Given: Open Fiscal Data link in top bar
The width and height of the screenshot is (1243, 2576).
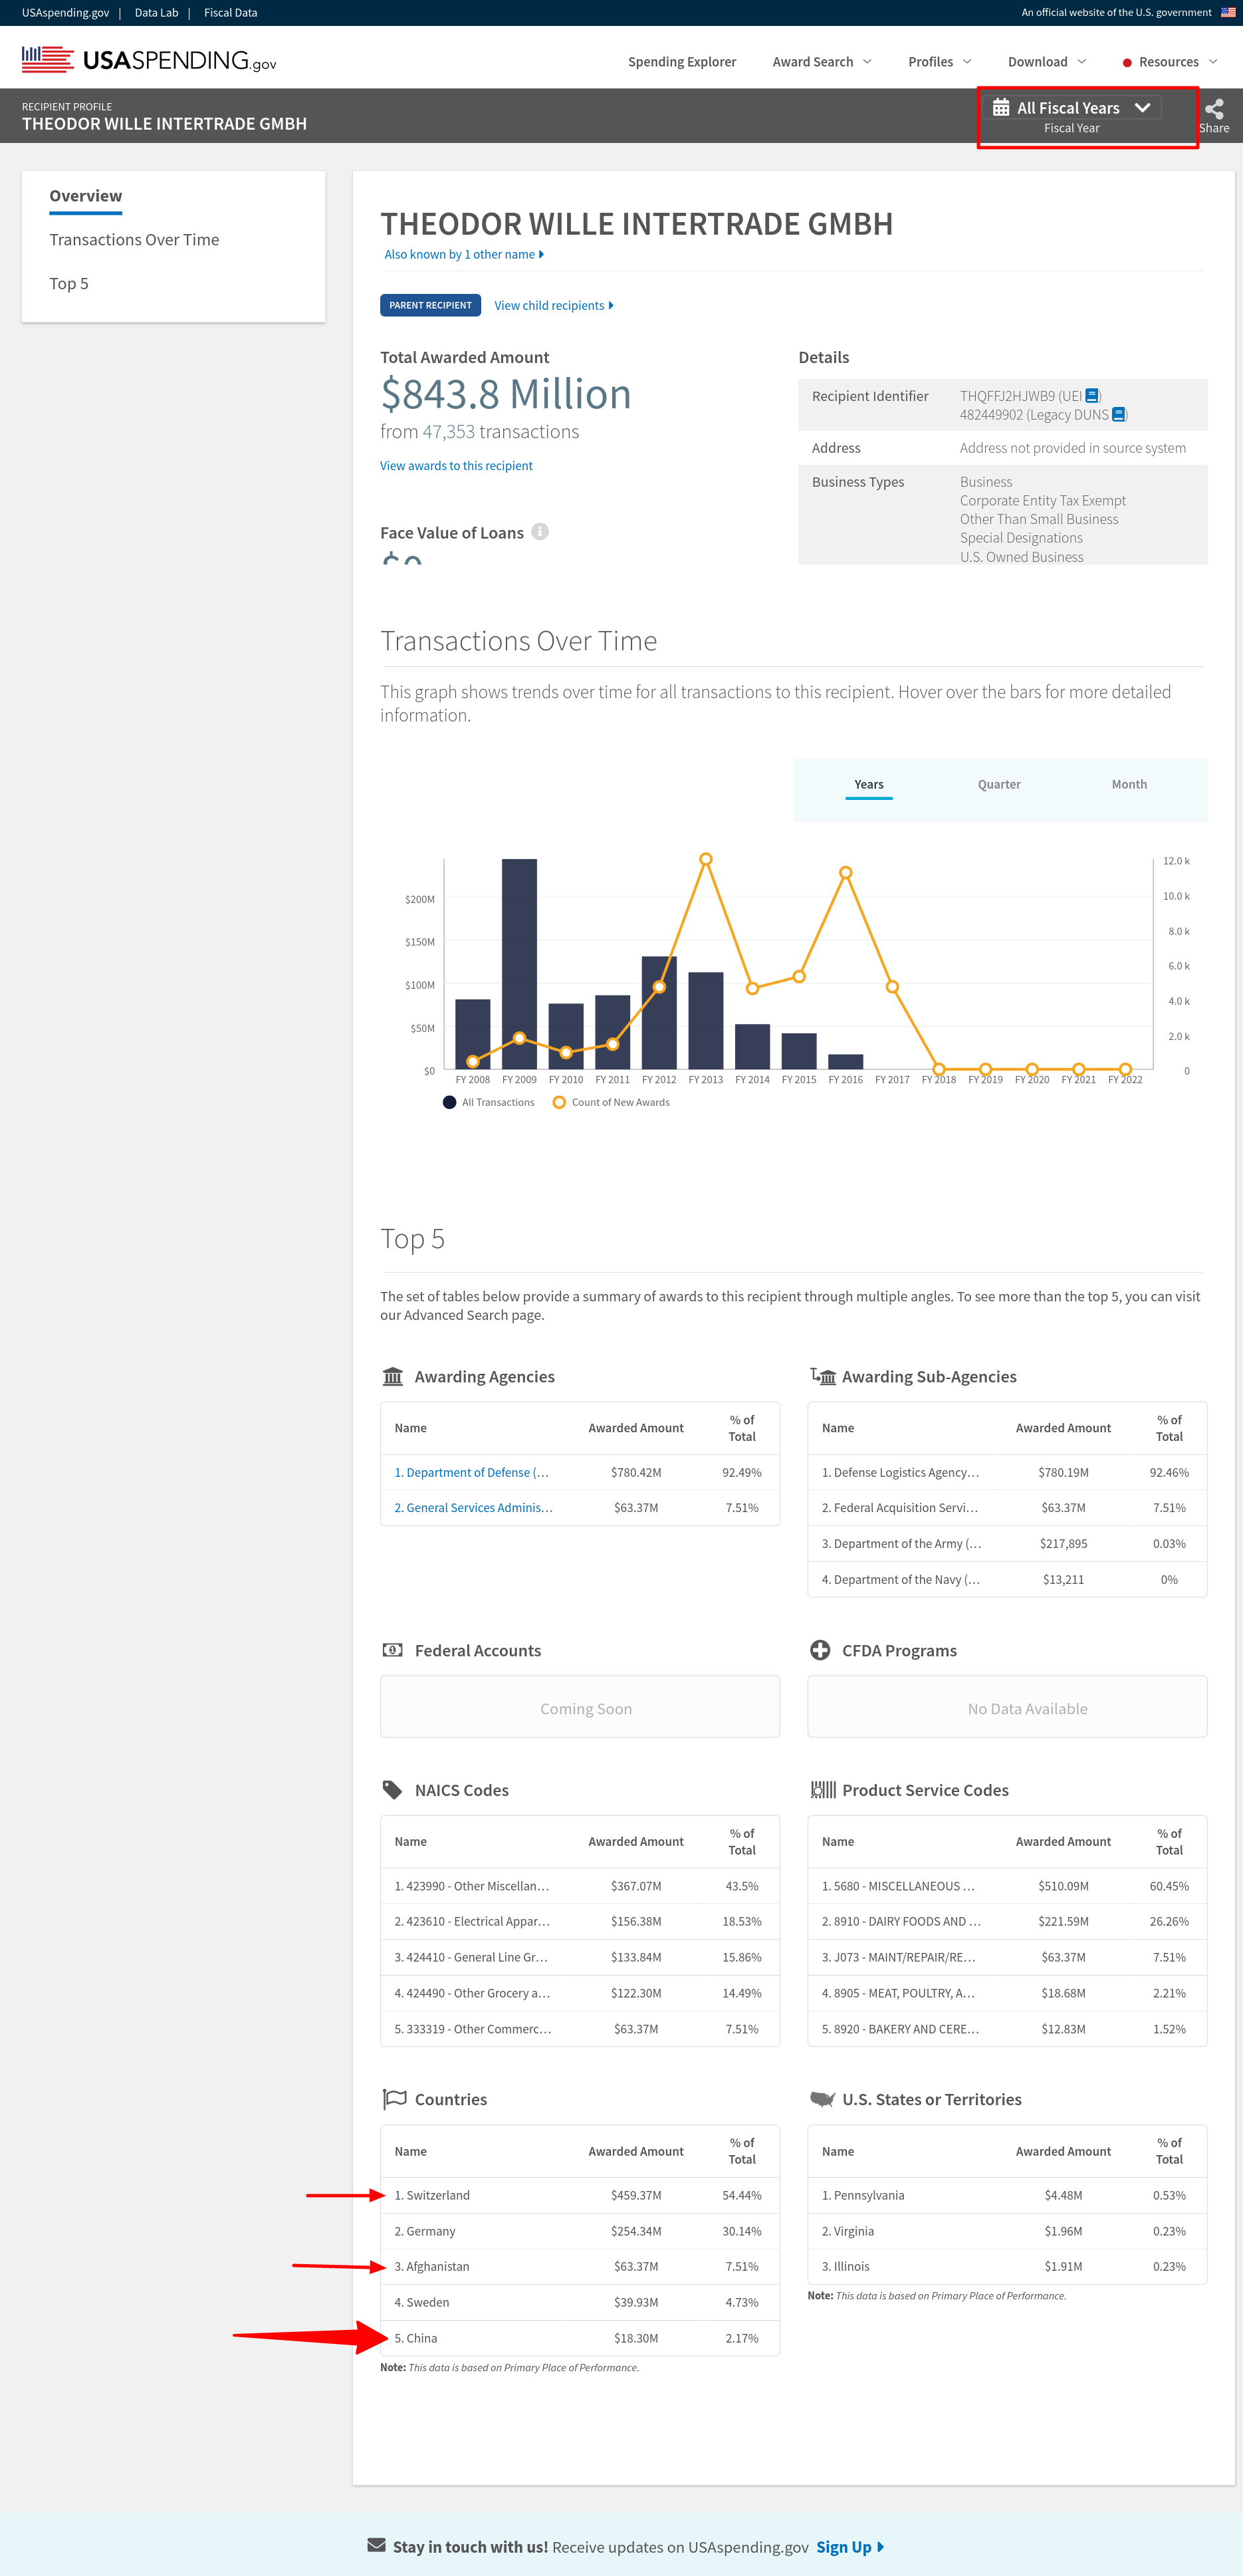Looking at the screenshot, I should 231,13.
